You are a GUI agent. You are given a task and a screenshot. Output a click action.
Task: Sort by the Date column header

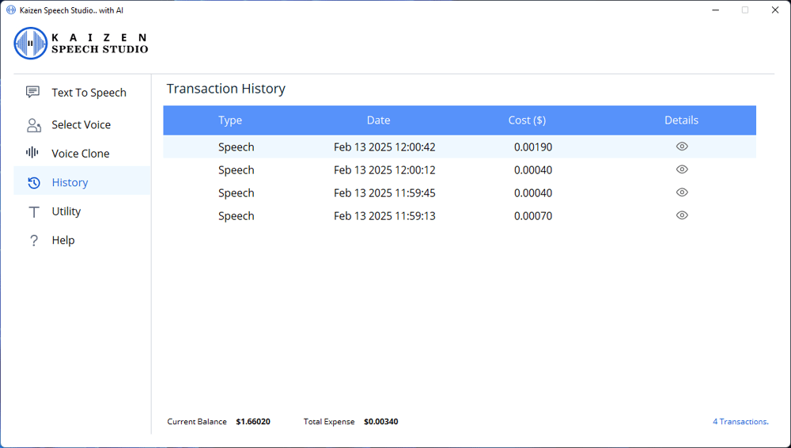pos(378,120)
